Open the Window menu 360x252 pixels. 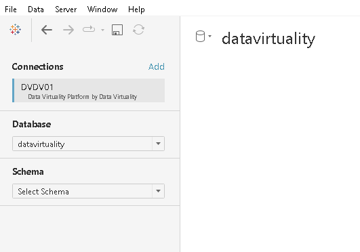coord(102,9)
